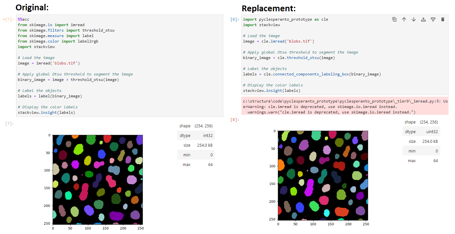This screenshot has height=234, width=455.
Task: Click the "# Load the image" comment in original cell
Action: [x=36, y=58]
